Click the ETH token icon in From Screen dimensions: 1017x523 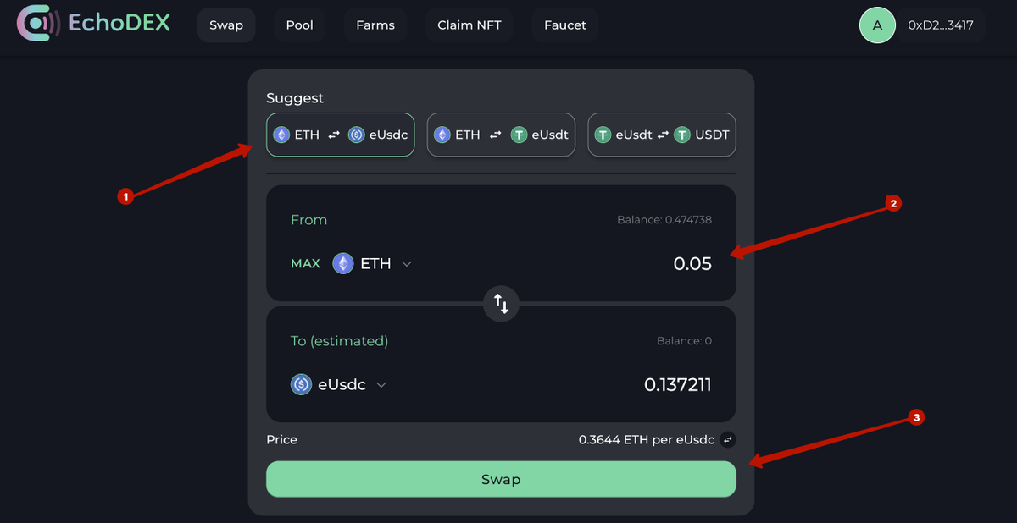tap(342, 263)
